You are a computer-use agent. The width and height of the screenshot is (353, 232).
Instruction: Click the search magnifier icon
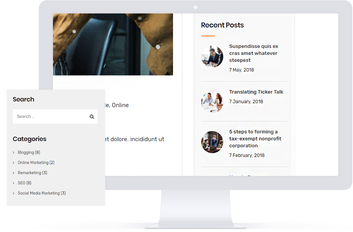coord(92,116)
